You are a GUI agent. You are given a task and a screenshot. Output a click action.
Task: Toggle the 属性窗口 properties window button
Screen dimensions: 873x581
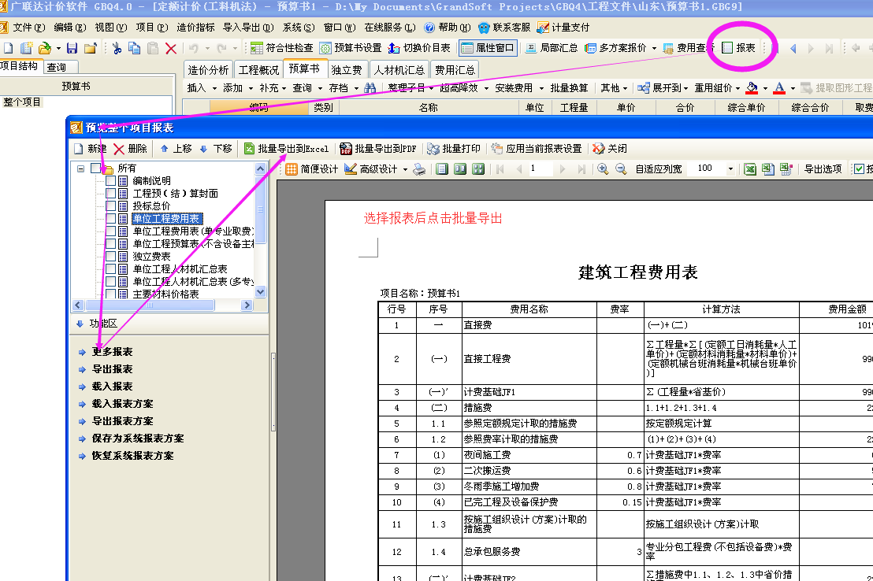pyautogui.click(x=488, y=48)
